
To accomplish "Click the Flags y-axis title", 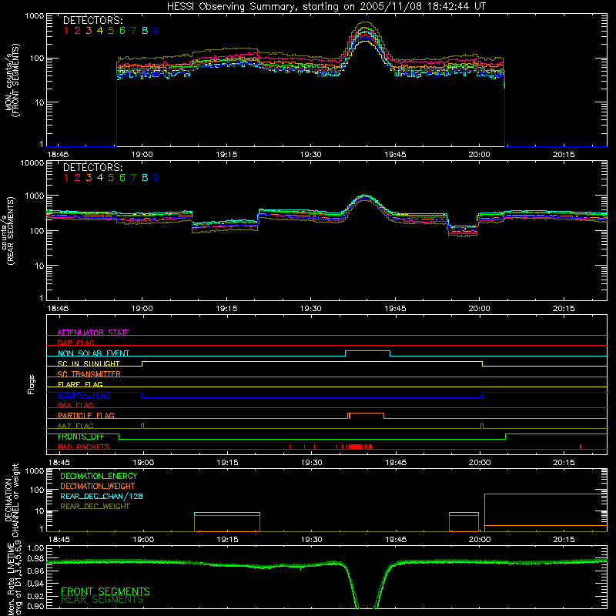I will (x=32, y=384).
